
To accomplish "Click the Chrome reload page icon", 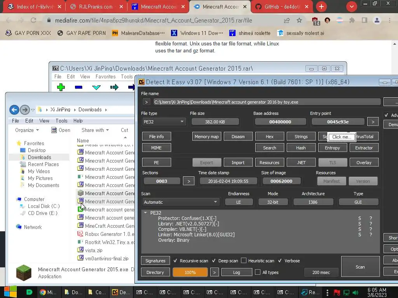I will coord(33,20).
